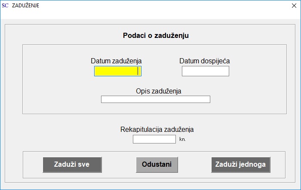Click the ZADUŽENJE window title text
This screenshot has width=301, height=190.
pyautogui.click(x=25, y=5)
